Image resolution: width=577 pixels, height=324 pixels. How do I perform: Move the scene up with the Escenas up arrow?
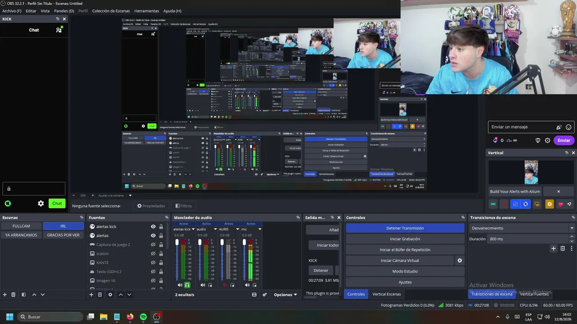point(34,295)
